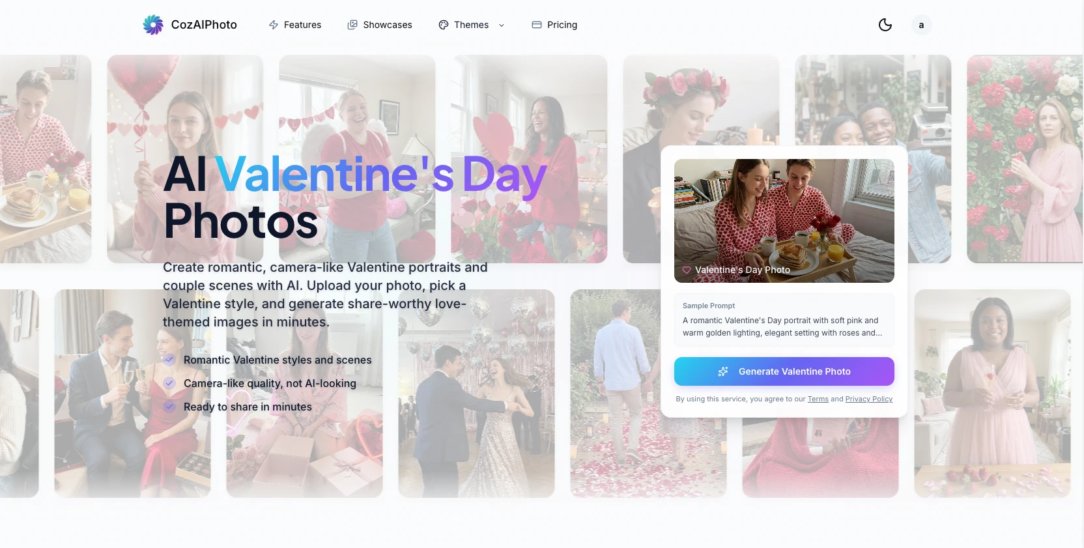Click the Showcases gallery icon
This screenshot has height=548, width=1084.
(352, 25)
